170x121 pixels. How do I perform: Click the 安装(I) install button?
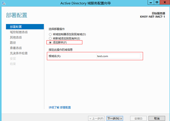(138, 118)
